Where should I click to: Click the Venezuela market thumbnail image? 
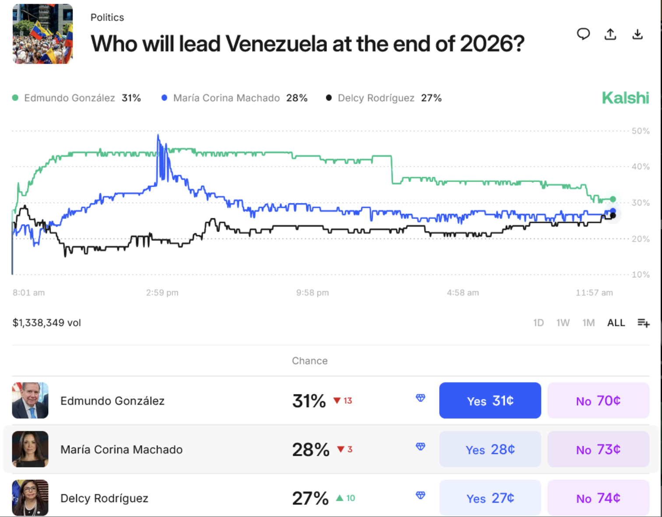42,34
